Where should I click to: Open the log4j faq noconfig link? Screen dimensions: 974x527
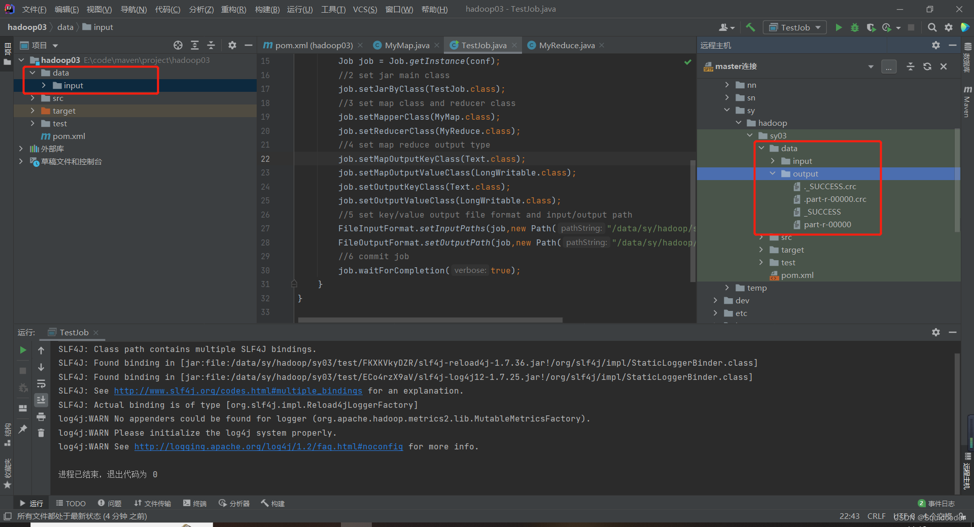pyautogui.click(x=268, y=446)
